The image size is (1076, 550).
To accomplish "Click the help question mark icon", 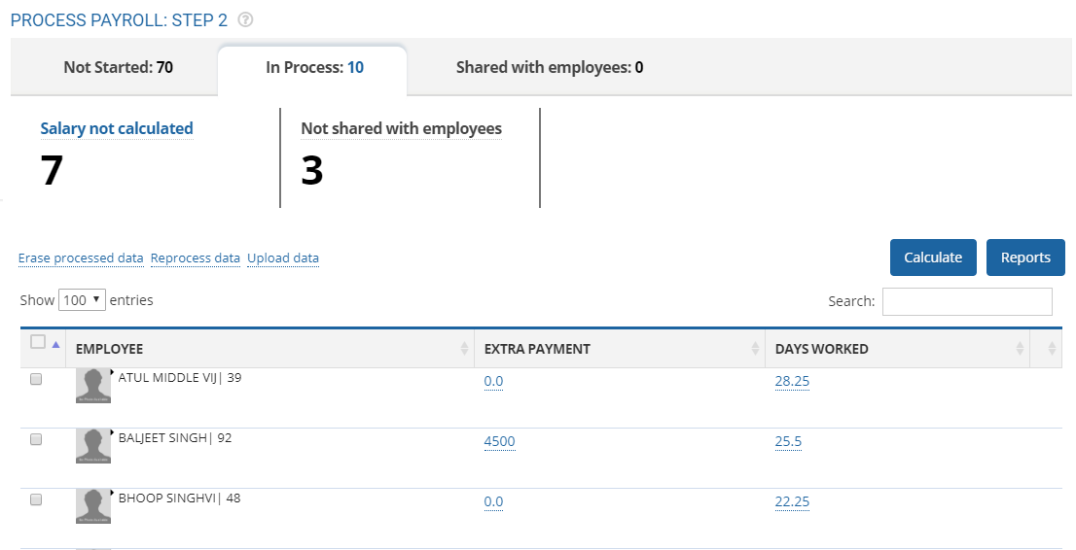I will click(246, 19).
